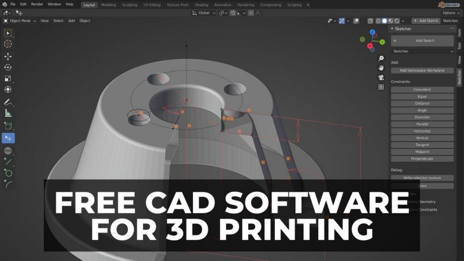Image resolution: width=464 pixels, height=261 pixels.
Task: Open the Options dropdown
Action: pos(451,13)
